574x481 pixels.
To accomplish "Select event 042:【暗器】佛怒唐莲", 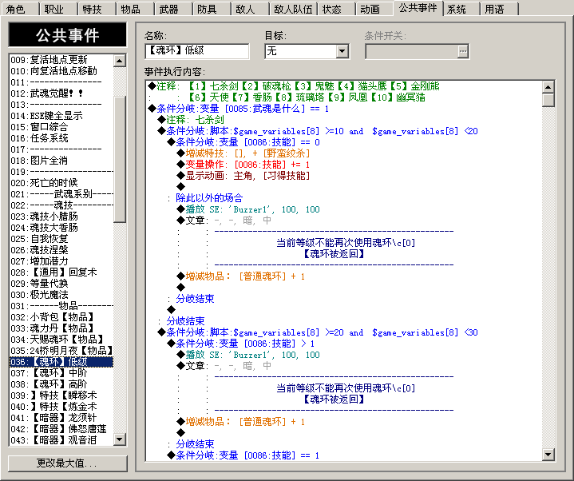I will (61, 429).
